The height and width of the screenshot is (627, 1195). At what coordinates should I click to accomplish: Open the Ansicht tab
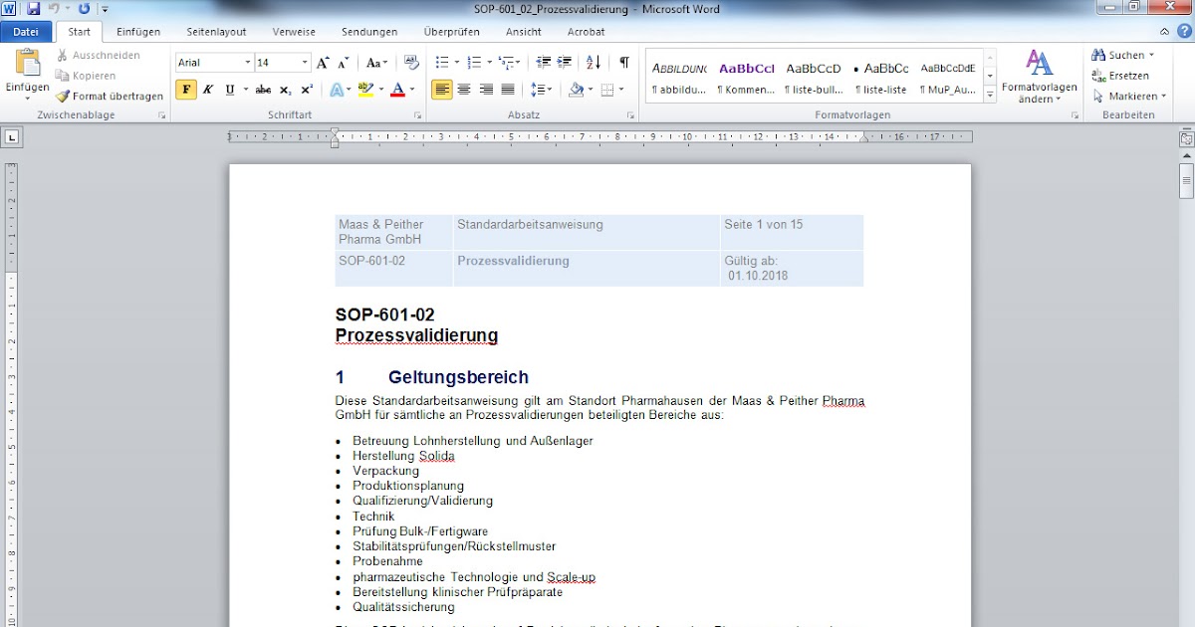(x=524, y=32)
